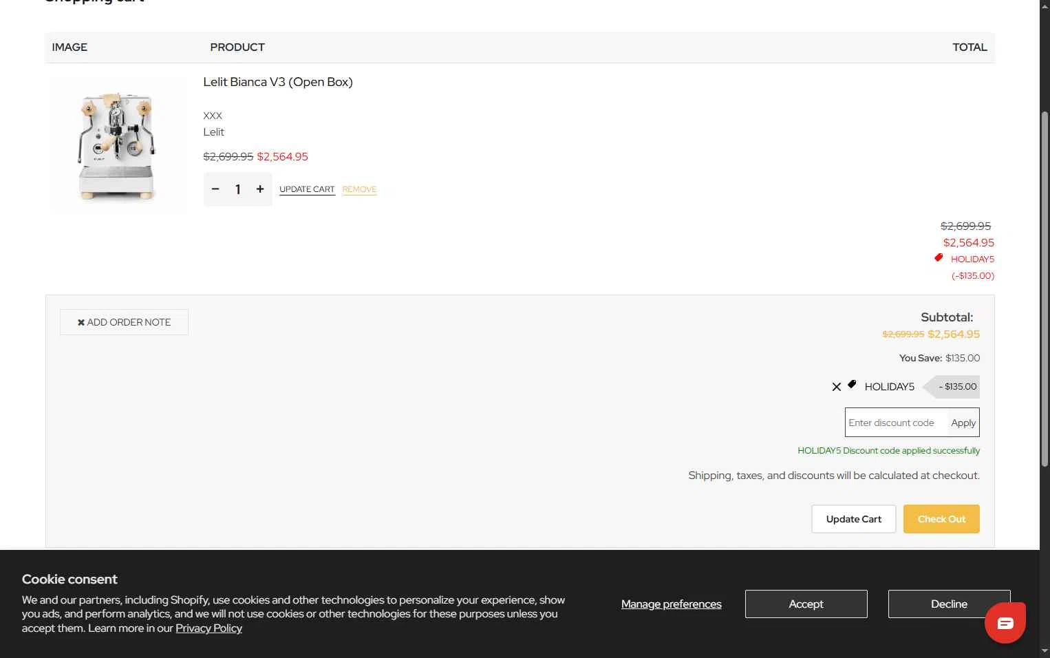Open the Privacy Policy link
The height and width of the screenshot is (658, 1050).
tap(208, 628)
